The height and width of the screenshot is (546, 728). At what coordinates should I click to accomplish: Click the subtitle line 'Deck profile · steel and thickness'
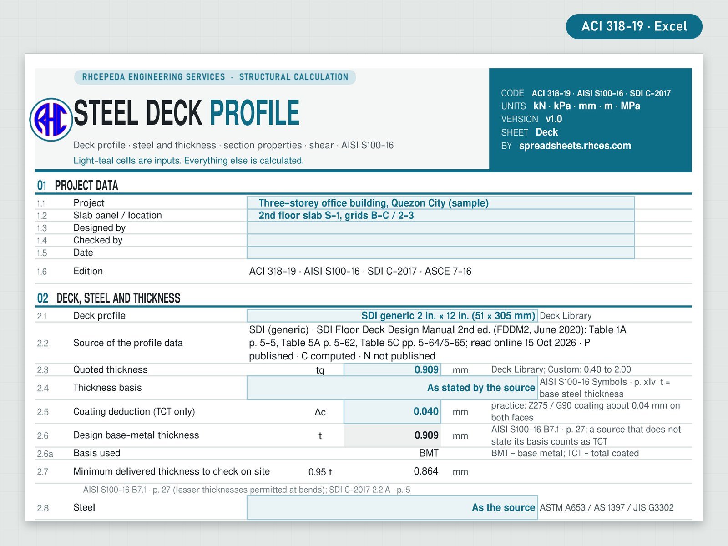233,145
